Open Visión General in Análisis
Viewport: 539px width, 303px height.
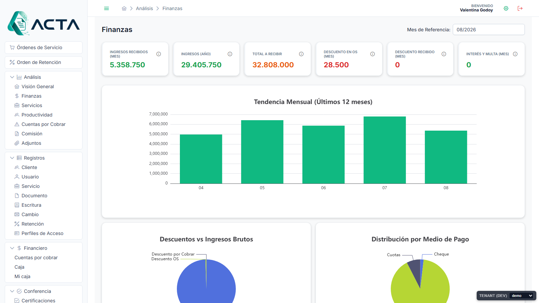click(37, 87)
